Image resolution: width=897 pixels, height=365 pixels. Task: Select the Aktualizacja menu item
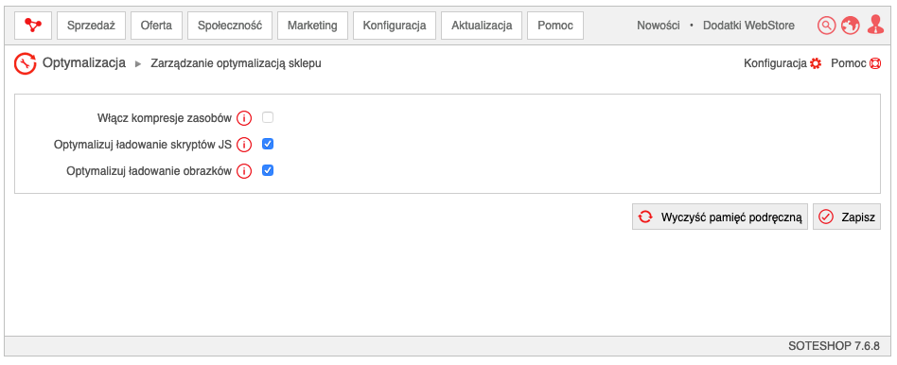[482, 26]
